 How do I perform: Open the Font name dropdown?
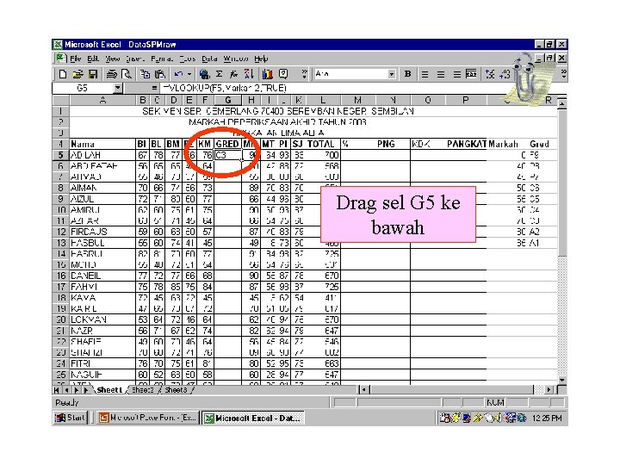click(x=392, y=74)
